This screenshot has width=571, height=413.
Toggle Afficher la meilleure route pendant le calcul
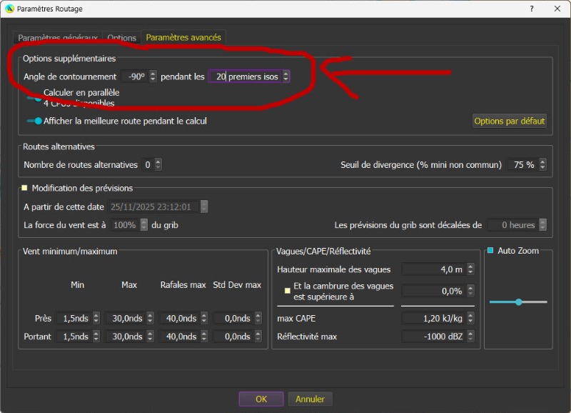click(x=34, y=121)
